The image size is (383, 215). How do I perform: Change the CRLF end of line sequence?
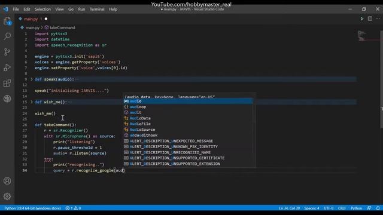click(342, 208)
